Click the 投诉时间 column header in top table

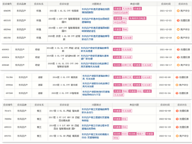(166, 4)
